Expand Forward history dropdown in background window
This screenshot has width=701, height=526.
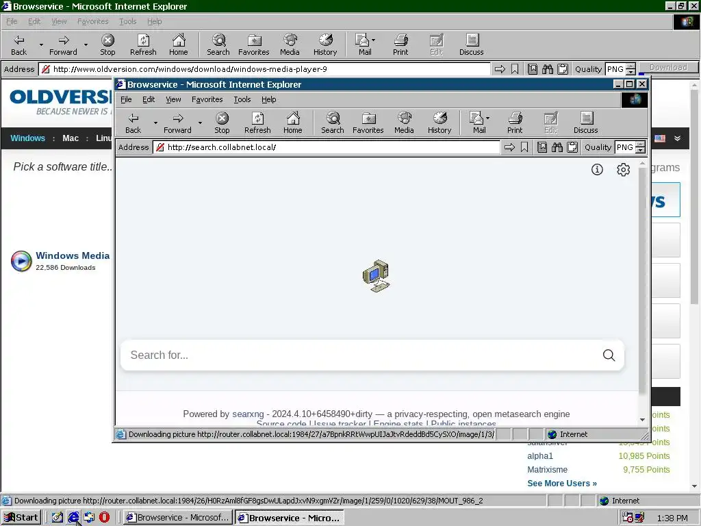pos(86,45)
